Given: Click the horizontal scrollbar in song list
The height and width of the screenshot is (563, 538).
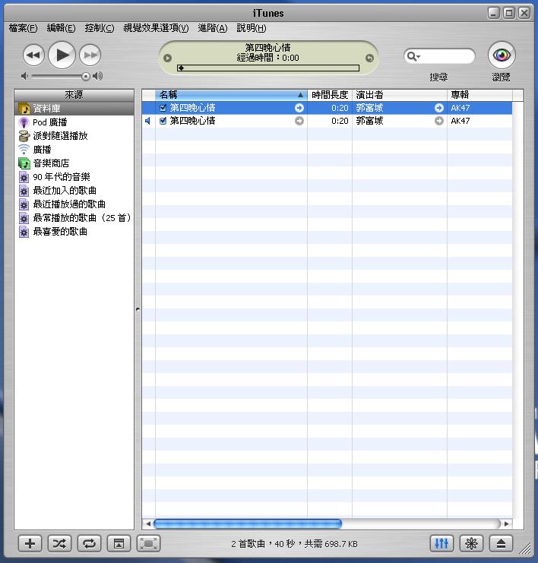Looking at the screenshot, I should coord(247,523).
